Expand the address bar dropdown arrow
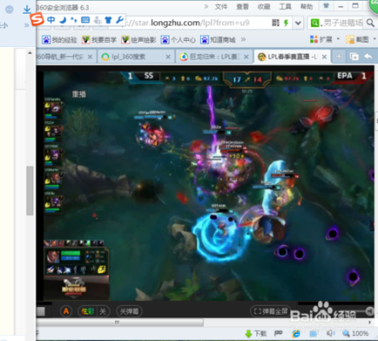The image size is (378, 341). pos(298,23)
